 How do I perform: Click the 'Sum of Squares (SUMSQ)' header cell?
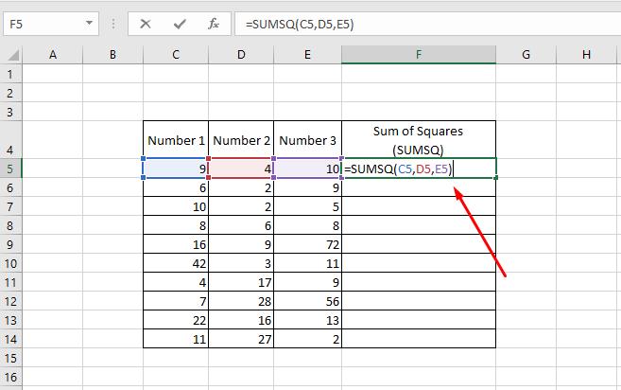tap(419, 140)
